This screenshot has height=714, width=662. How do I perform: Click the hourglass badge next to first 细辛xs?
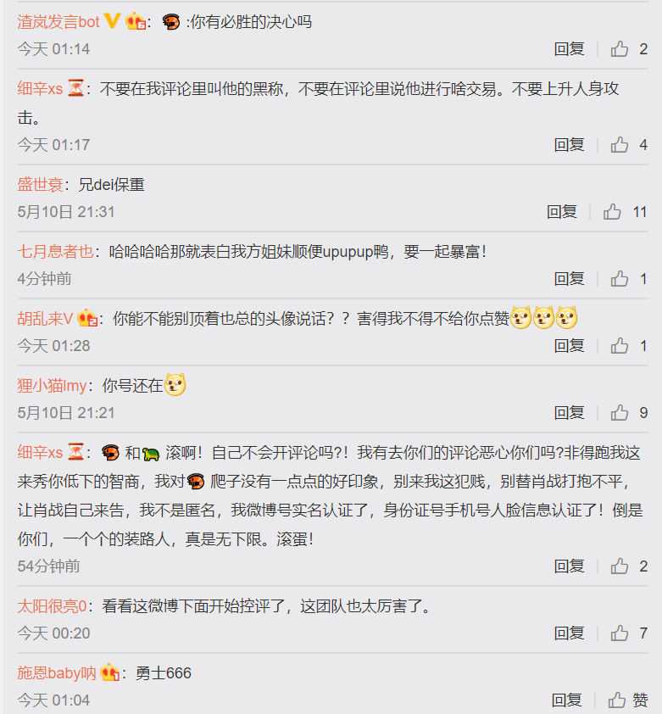coord(75,88)
